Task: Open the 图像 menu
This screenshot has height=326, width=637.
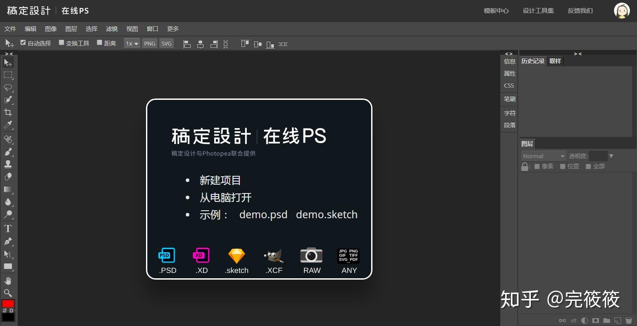Action: pos(51,29)
